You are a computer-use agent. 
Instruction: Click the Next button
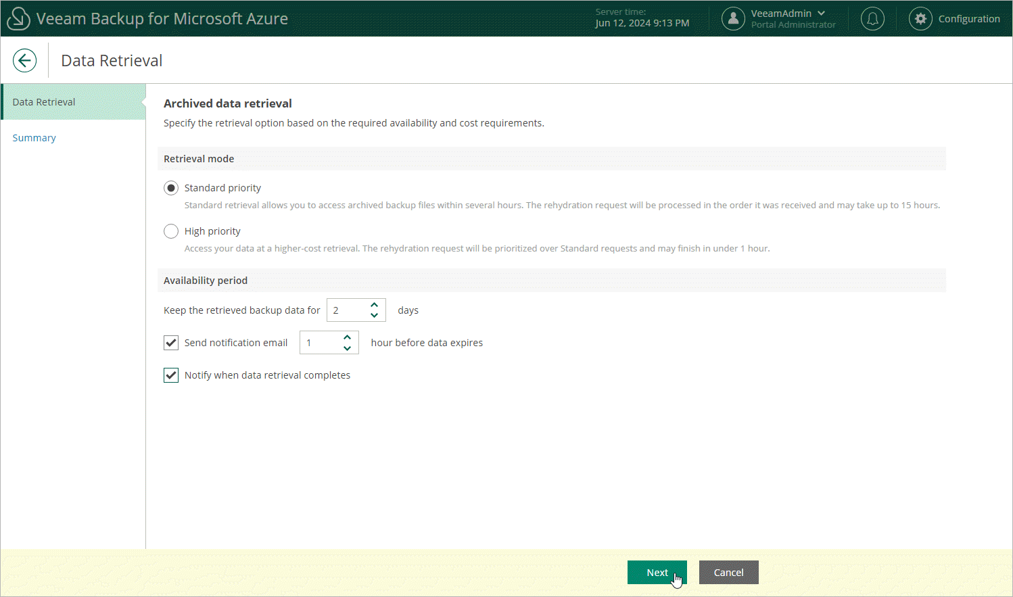tap(657, 572)
